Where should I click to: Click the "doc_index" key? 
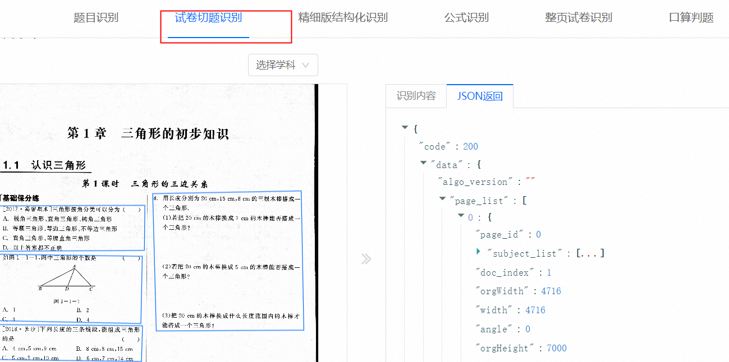[x=506, y=272]
